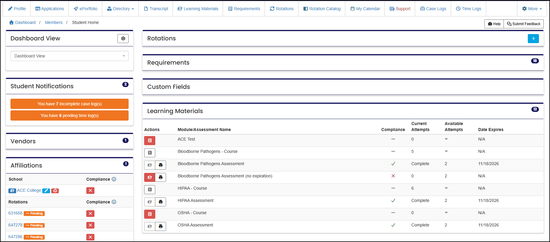
Task: Open rotation 631668 link
Action: point(15,213)
